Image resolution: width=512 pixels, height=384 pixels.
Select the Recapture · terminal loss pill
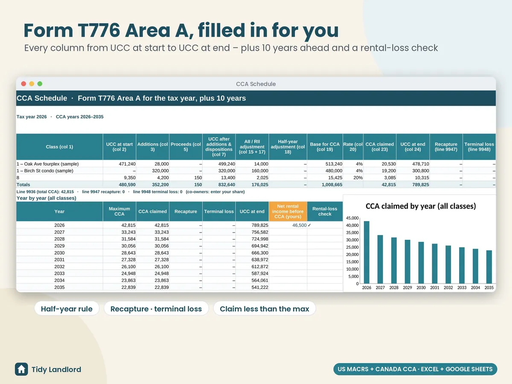click(156, 309)
